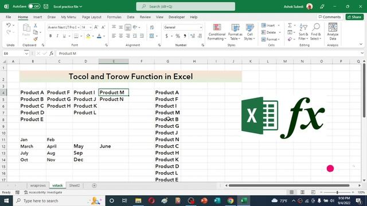Viewport: 367px width, 206px height.
Task: Open the Find & Select menu
Action: (316, 32)
